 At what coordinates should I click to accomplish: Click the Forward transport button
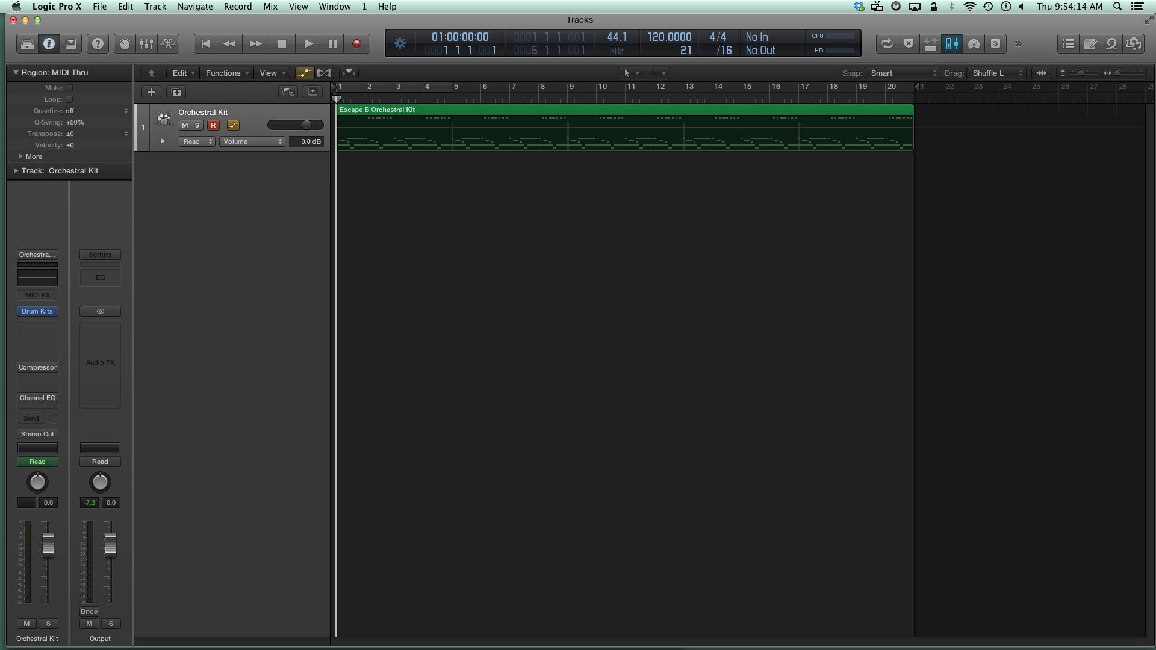pos(255,43)
